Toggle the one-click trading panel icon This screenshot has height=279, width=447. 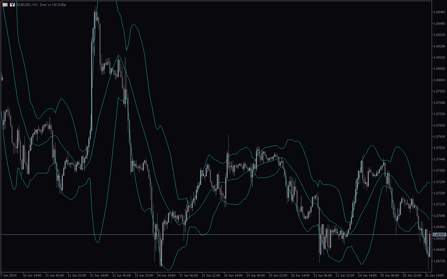[12, 5]
